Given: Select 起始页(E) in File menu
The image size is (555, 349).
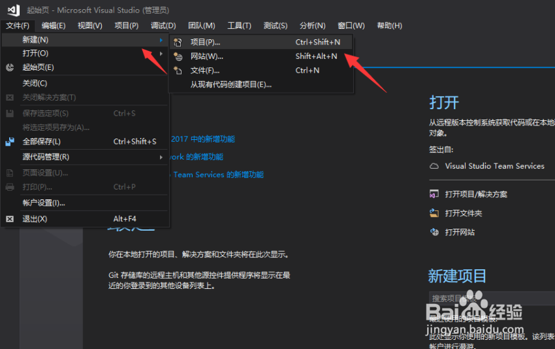Looking at the screenshot, I should click(85, 67).
